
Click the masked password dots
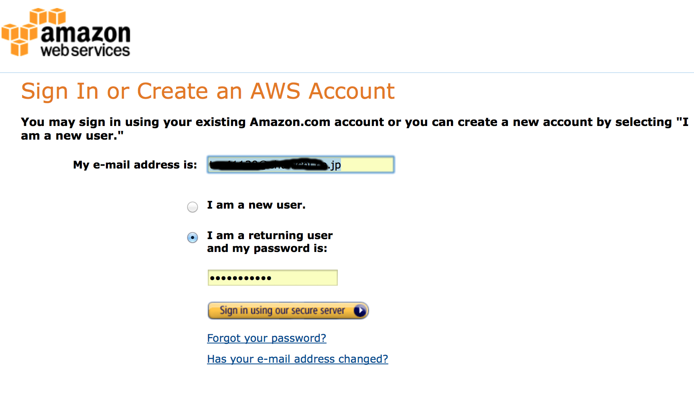click(241, 278)
